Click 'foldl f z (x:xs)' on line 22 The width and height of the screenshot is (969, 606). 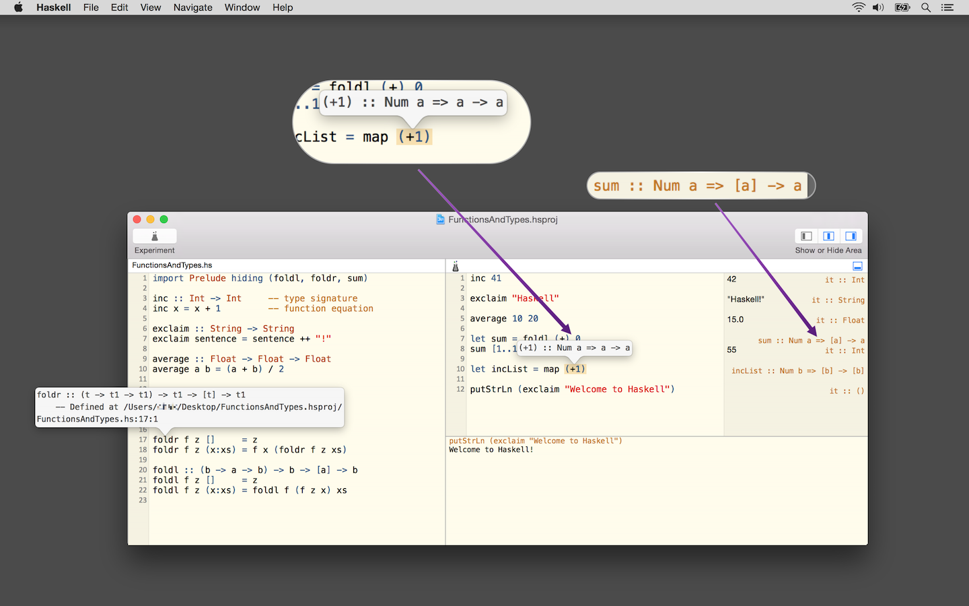click(x=250, y=490)
